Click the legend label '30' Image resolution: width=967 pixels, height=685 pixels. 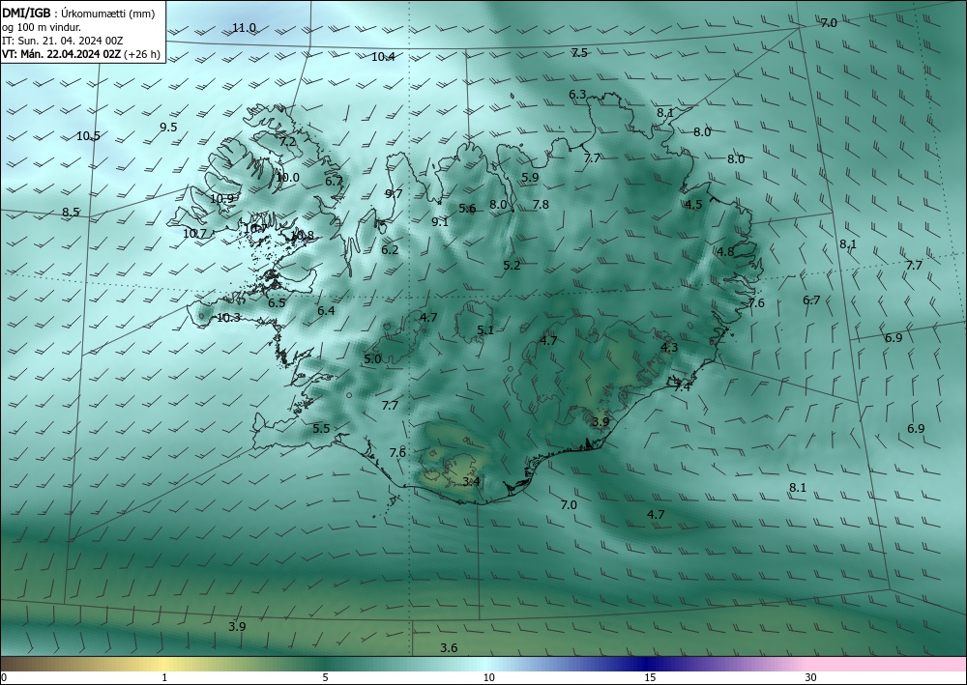tap(811, 677)
